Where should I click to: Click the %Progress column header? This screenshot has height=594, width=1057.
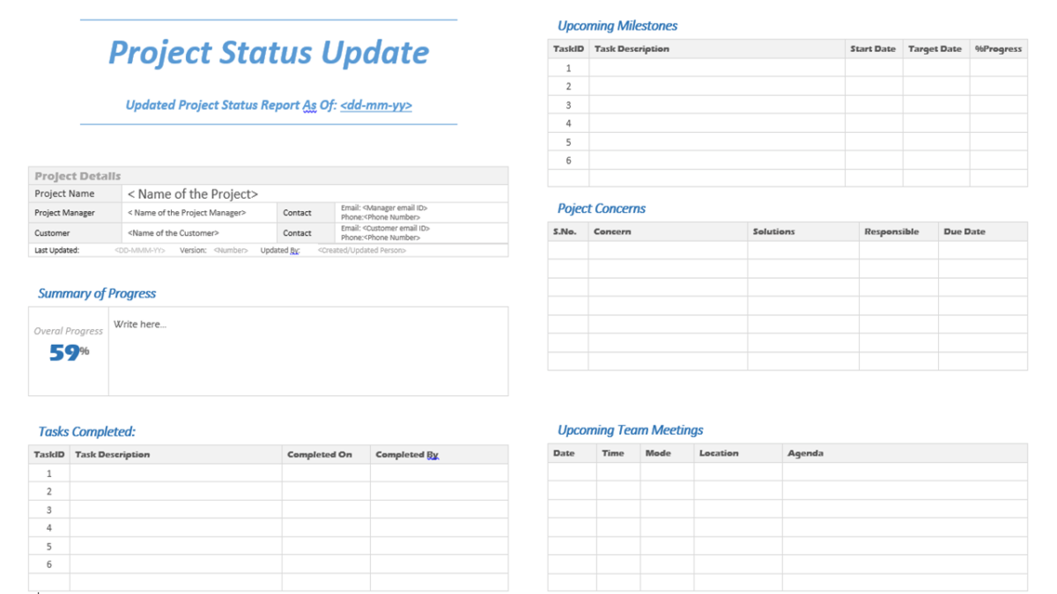998,48
